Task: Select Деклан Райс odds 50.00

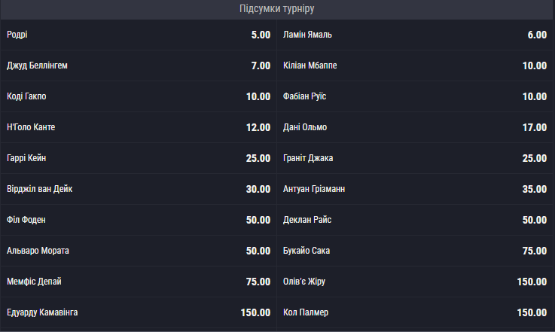Action: coord(415,219)
